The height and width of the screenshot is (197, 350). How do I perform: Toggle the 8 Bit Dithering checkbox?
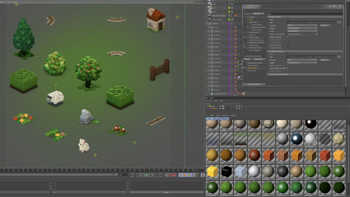tap(288, 45)
